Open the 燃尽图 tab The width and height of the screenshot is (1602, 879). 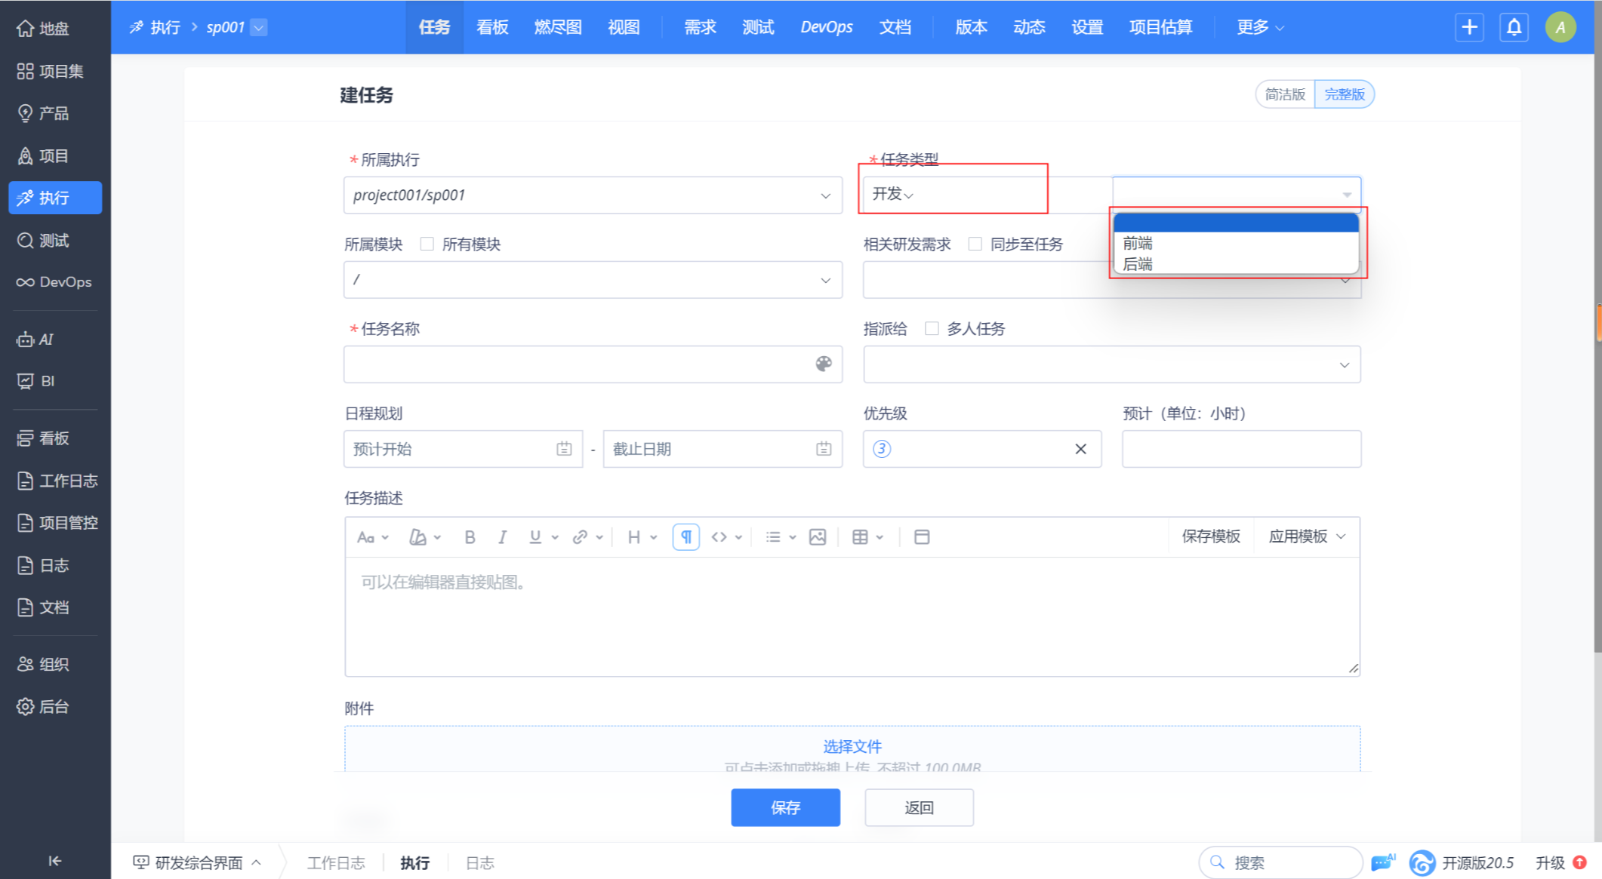pyautogui.click(x=557, y=28)
